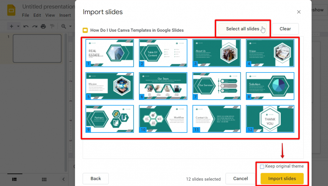
Task: Open the File menu
Action: tap(26, 15)
